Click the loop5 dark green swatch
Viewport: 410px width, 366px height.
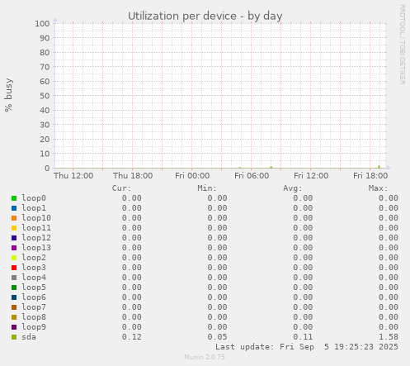(14, 288)
